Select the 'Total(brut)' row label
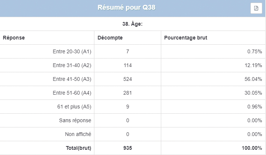Screen dimensions: 266x155 78,148
